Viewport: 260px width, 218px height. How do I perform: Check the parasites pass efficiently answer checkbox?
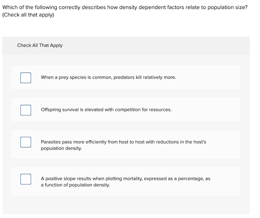tap(25, 142)
